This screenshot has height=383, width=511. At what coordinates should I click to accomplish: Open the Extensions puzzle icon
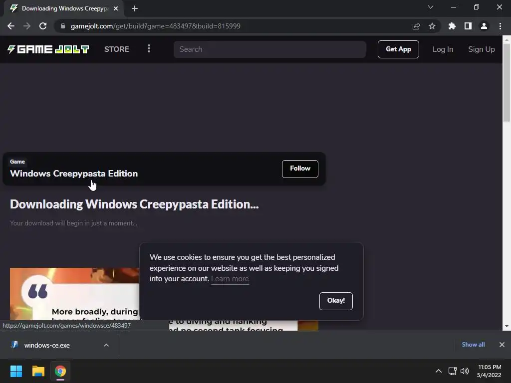click(x=452, y=26)
